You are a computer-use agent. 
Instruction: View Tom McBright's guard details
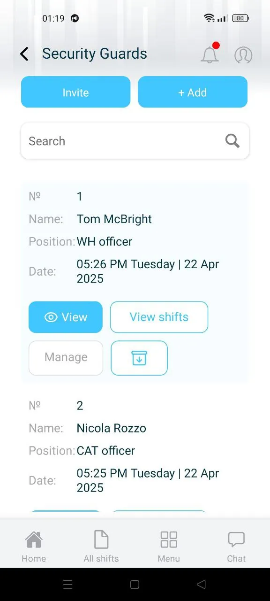pyautogui.click(x=66, y=317)
